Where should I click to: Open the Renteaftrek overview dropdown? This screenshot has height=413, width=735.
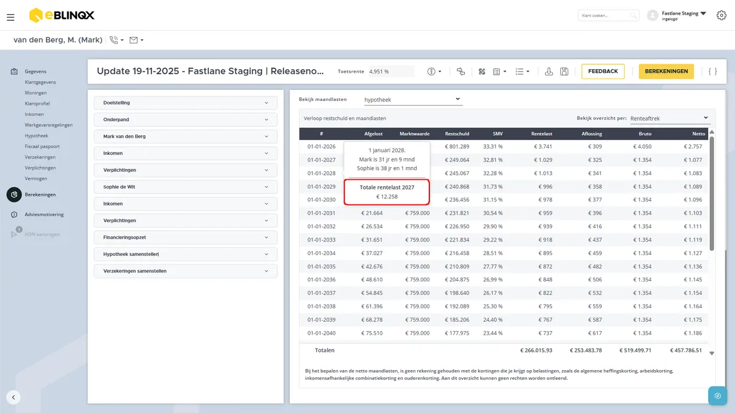tap(669, 118)
